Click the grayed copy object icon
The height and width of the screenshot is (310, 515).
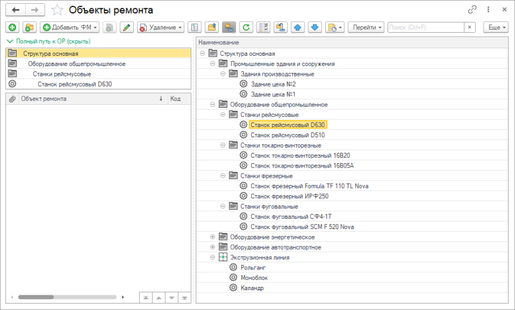coord(109,27)
